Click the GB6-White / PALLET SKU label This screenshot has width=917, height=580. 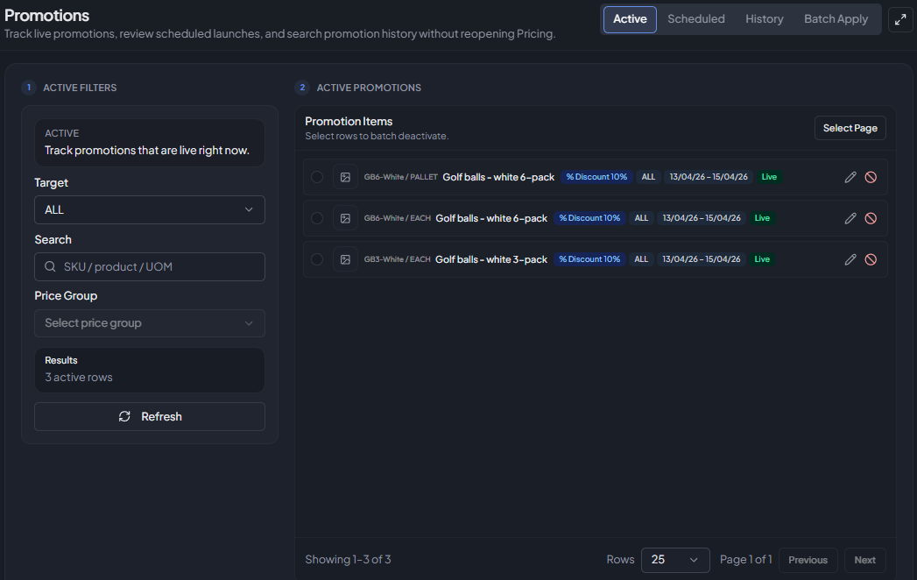click(400, 177)
